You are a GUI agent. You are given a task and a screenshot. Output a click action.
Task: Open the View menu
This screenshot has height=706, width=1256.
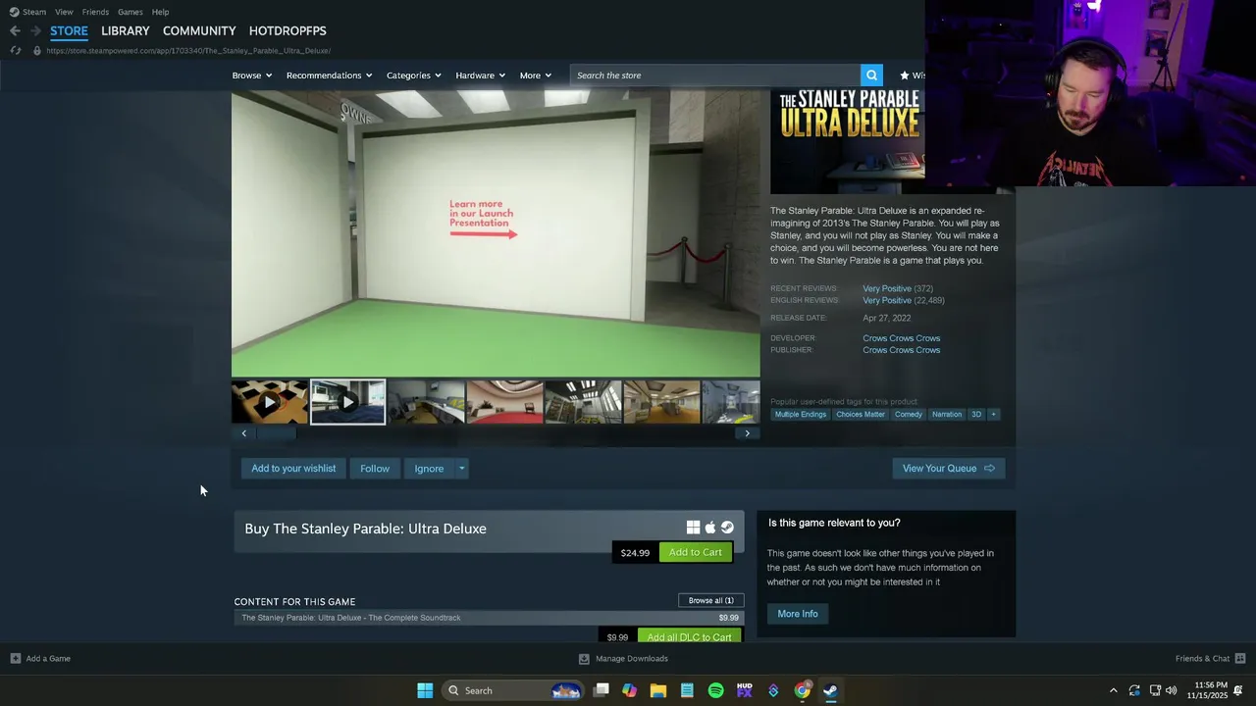coord(64,12)
